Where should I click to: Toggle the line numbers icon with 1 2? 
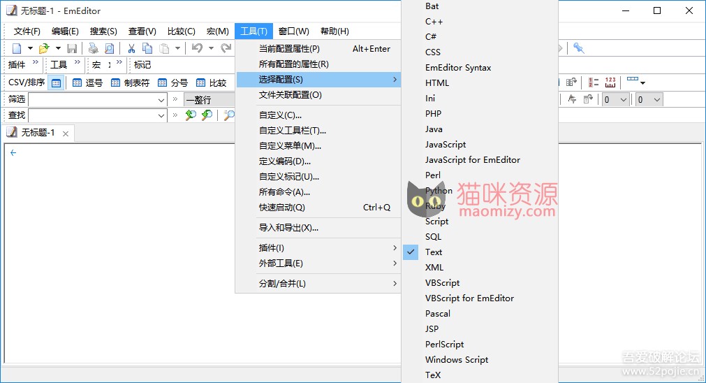point(594,82)
